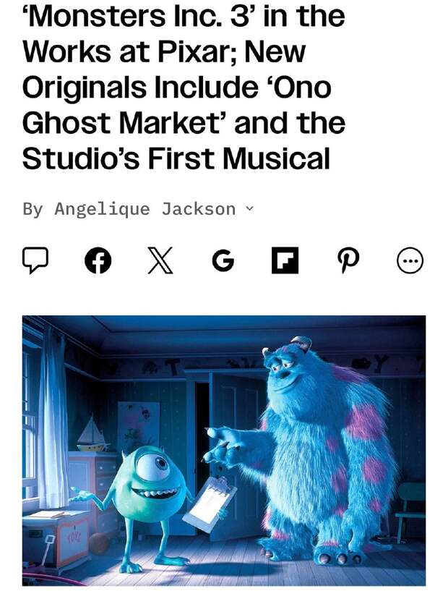
Task: Open Angelique Jackson author page
Action: click(x=145, y=209)
